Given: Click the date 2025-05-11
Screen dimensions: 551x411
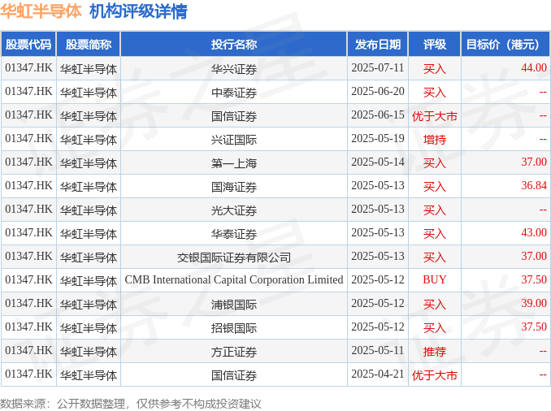Looking at the screenshot, I should coord(378,350).
